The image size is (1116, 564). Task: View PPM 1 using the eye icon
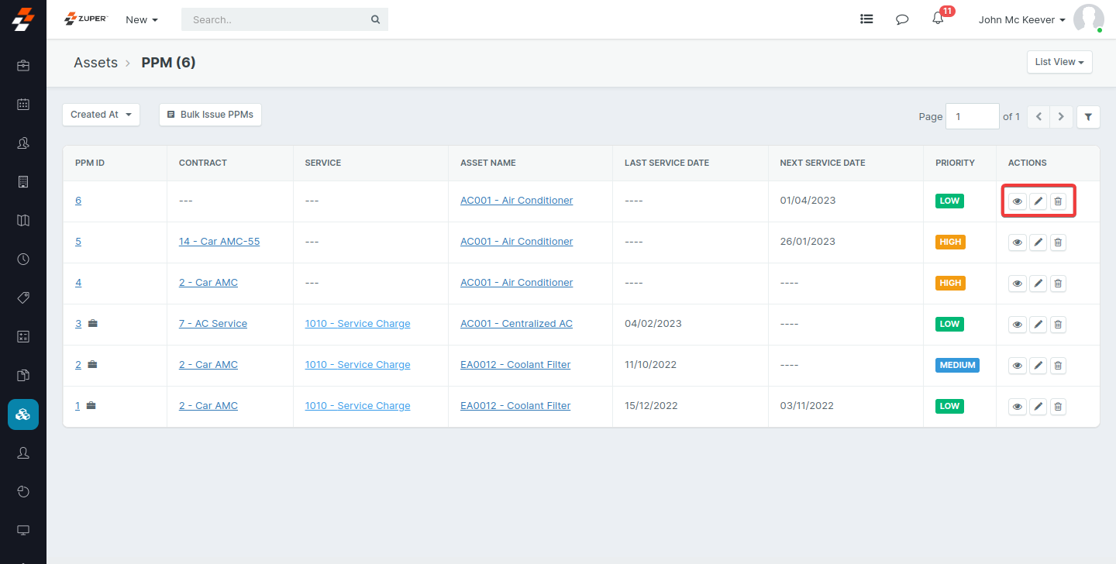(1017, 407)
